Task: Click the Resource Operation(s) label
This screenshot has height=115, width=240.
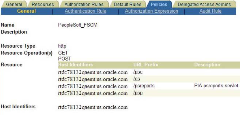Action: 27,53
